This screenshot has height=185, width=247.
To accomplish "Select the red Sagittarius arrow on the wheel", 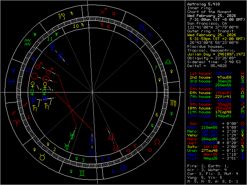I will (103, 12).
